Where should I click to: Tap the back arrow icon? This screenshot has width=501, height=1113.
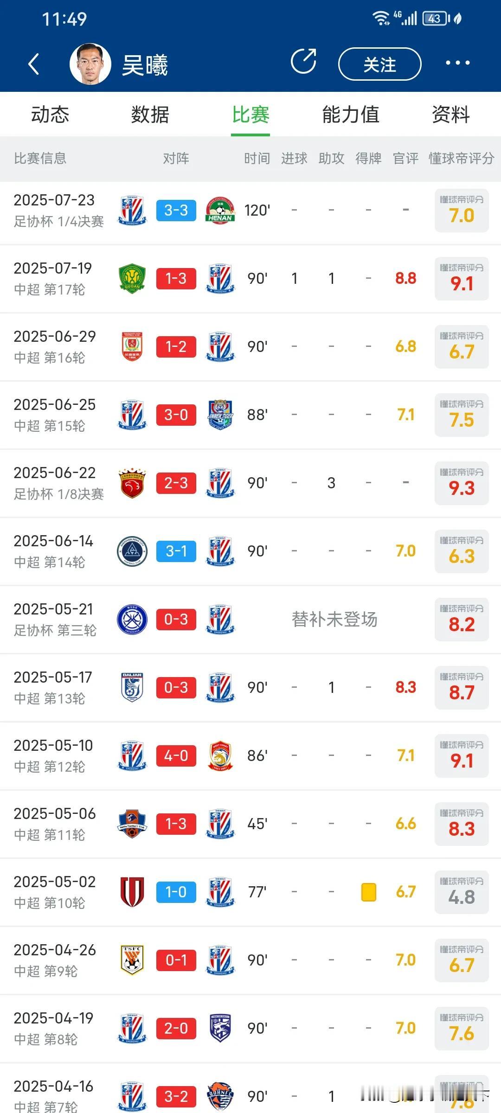tap(33, 64)
